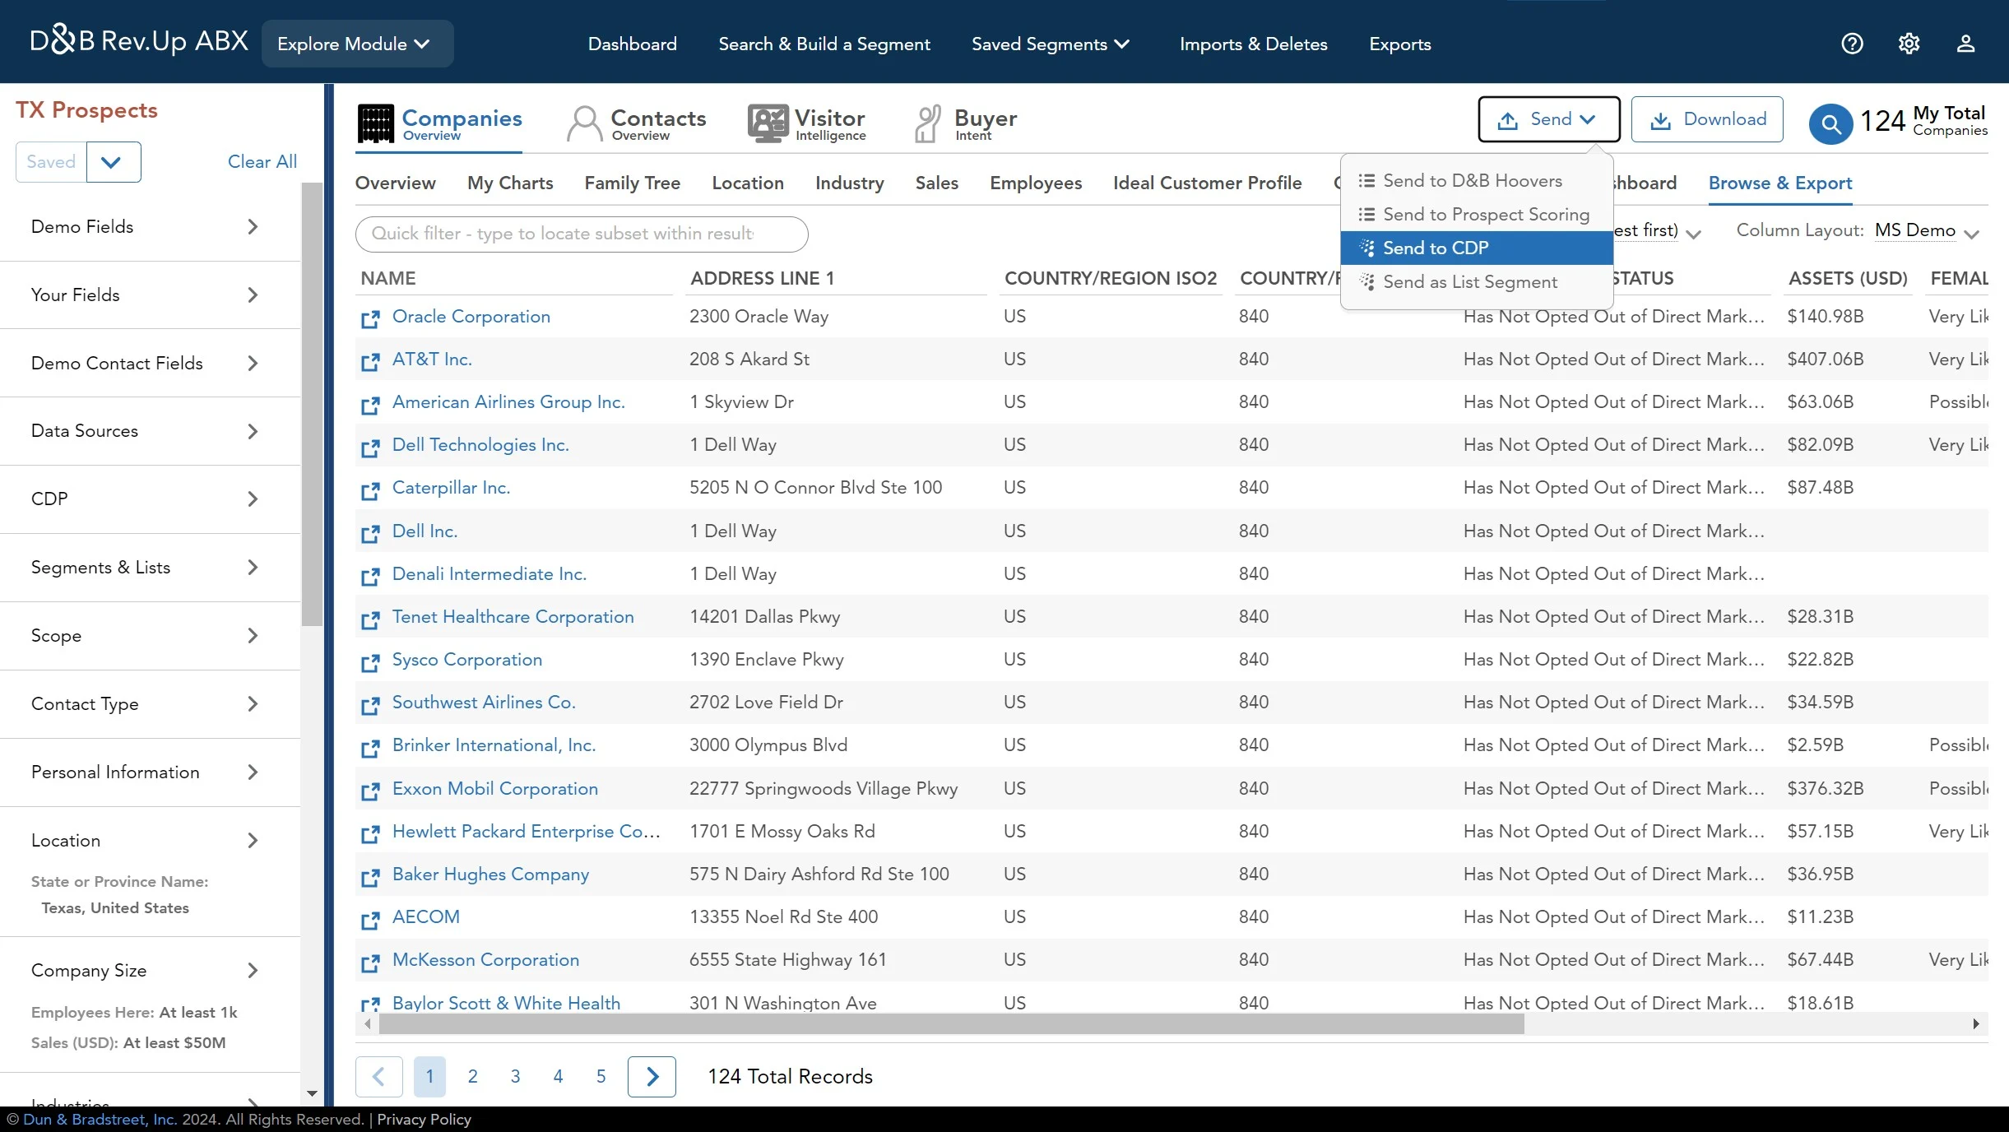Viewport: 2009px width, 1132px height.
Task: Open Exxon Mobil external link icon
Action: coord(370,791)
